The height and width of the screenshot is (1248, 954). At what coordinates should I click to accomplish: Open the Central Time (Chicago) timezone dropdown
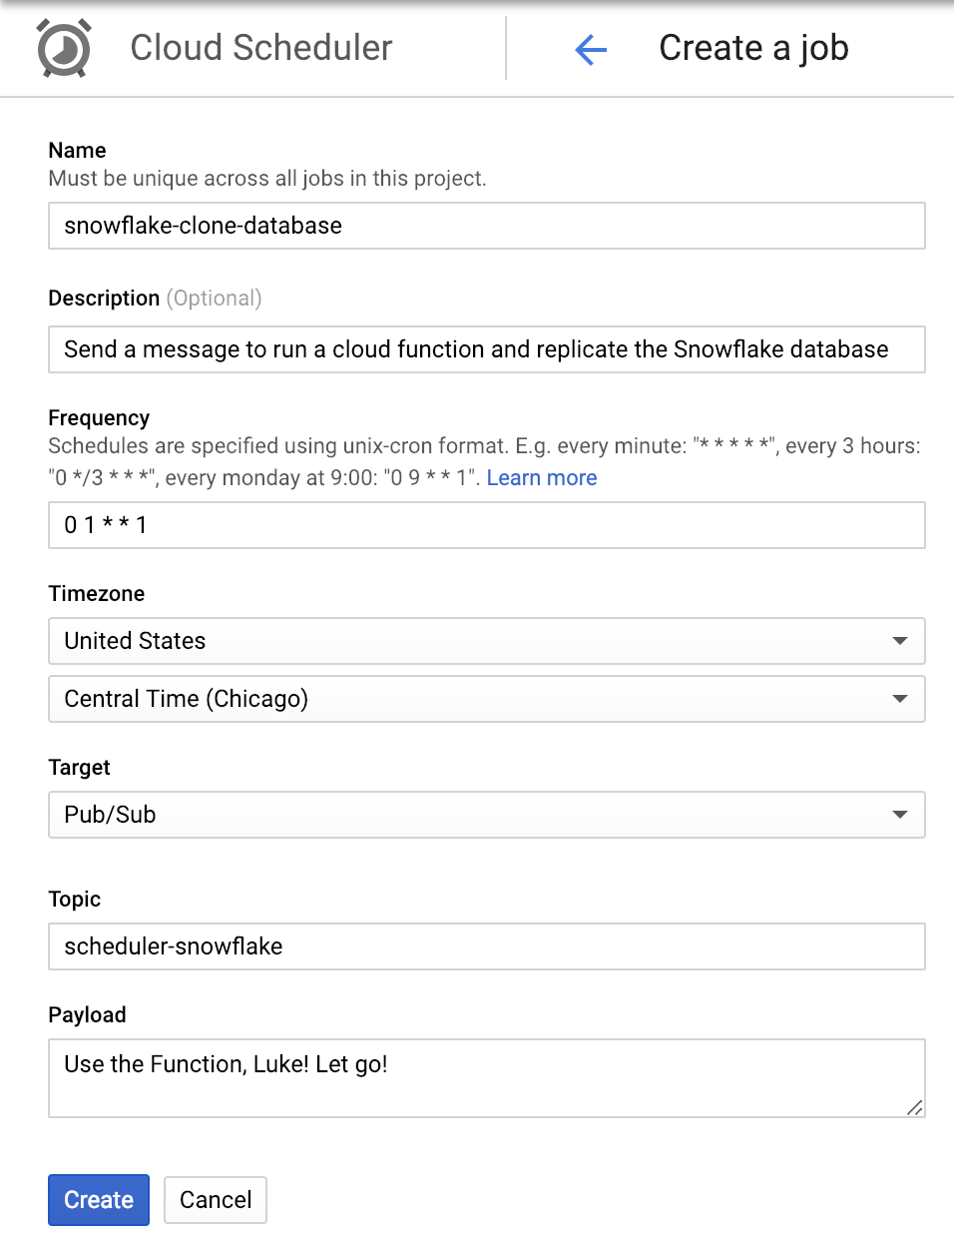tap(486, 699)
